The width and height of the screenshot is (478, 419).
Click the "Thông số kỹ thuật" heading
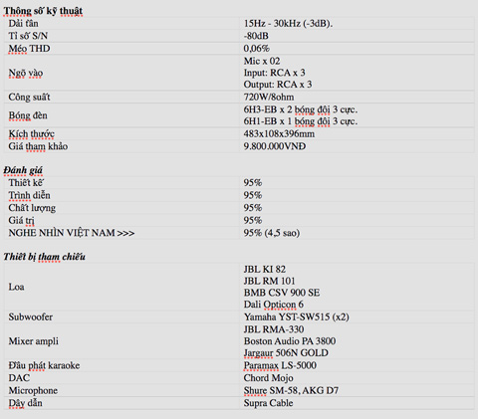click(x=43, y=11)
